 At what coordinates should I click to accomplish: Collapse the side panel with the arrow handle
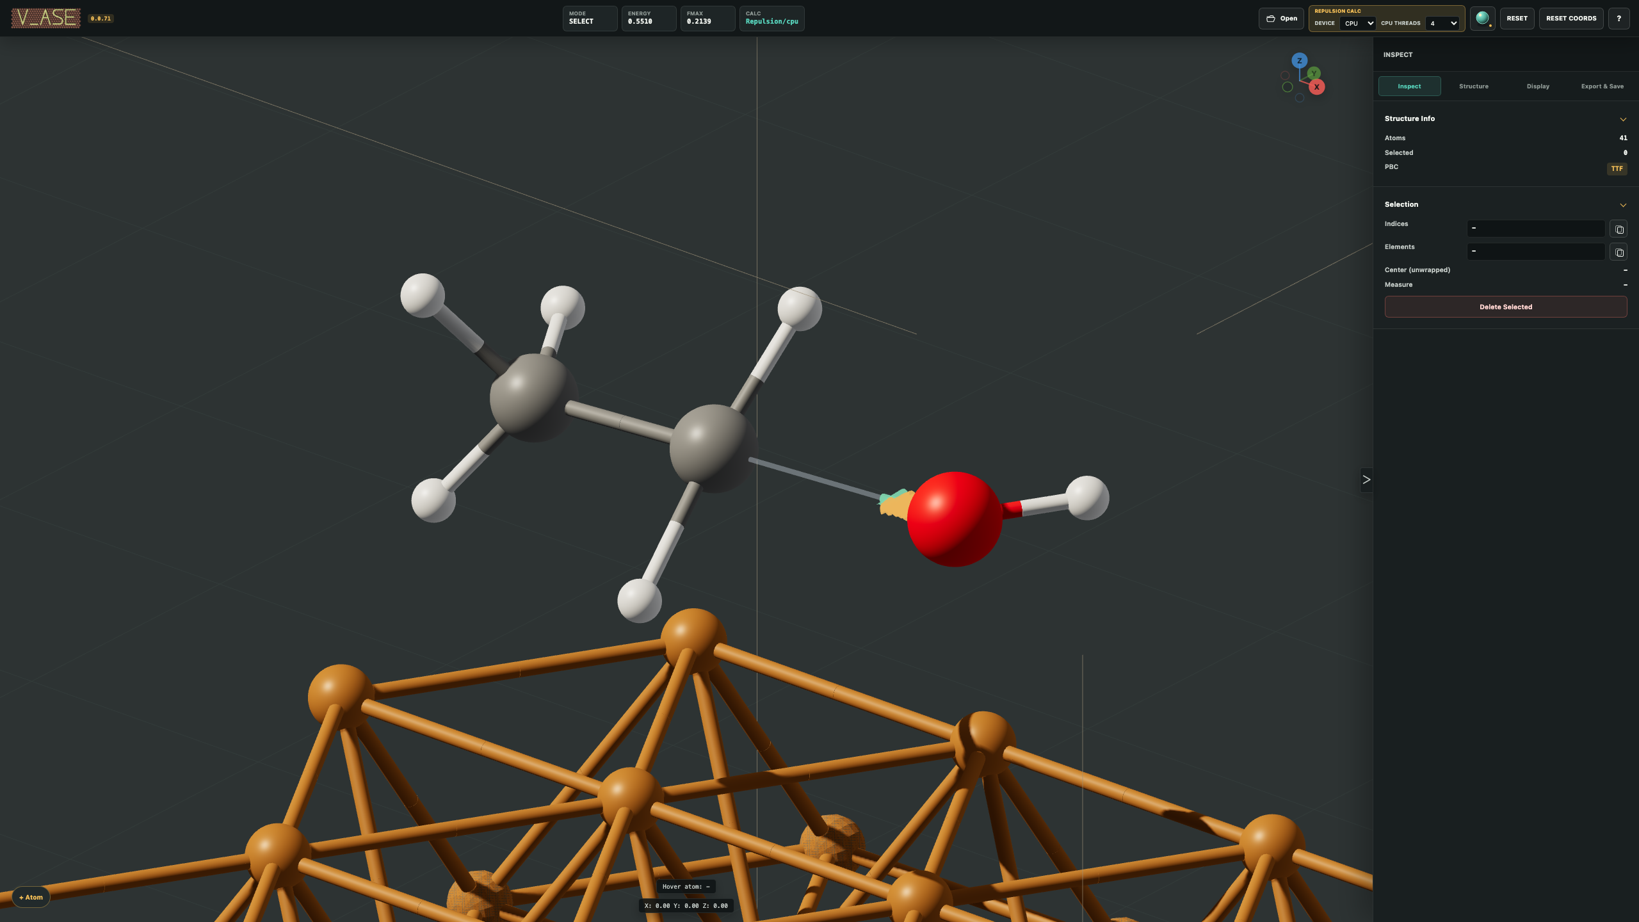(x=1366, y=480)
